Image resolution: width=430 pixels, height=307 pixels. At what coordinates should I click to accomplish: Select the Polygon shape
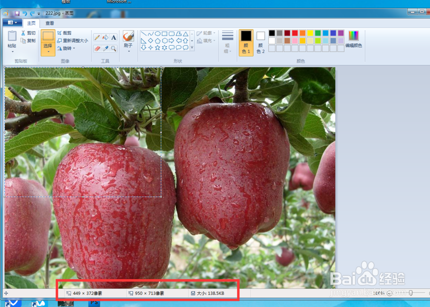click(178, 34)
